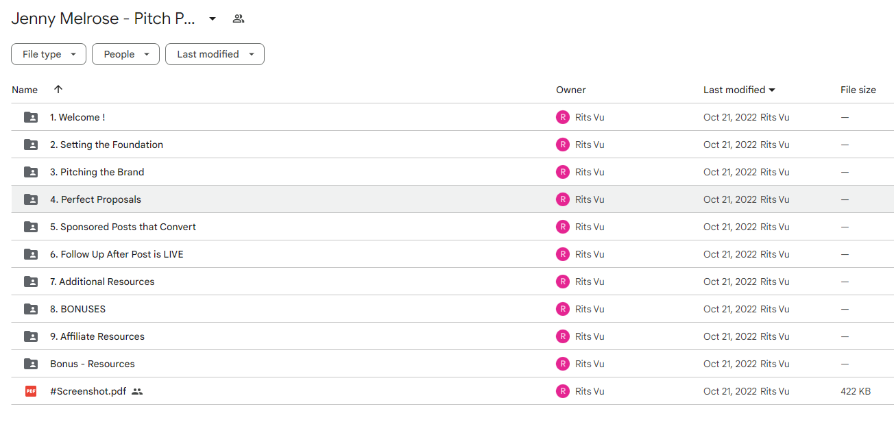The width and height of the screenshot is (894, 422).
Task: Click the PDF icon of #Screenshot.pdf
Action: [31, 391]
